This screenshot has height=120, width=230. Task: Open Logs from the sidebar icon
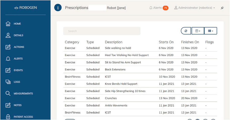pos(8,82)
